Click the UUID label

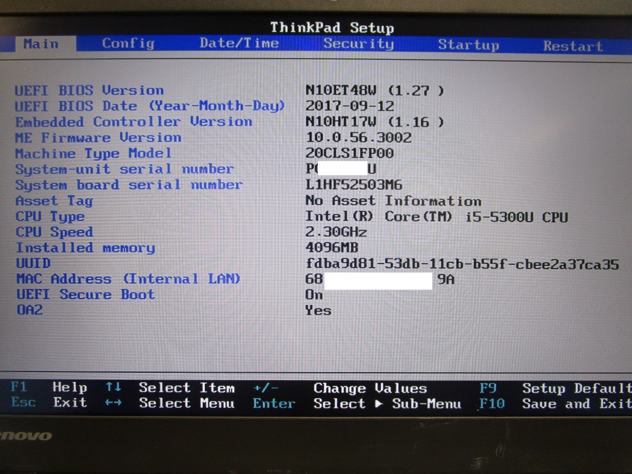tap(33, 263)
